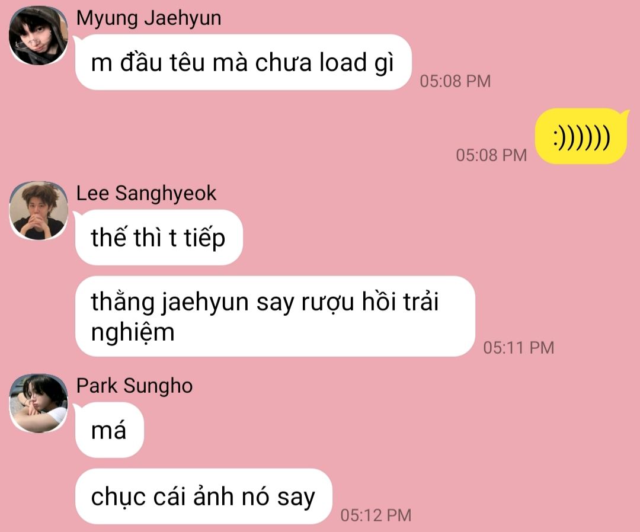Image resolution: width=640 pixels, height=532 pixels.
Task: Select the 'm đầu têu mà chưa load gì' message
Action: pos(244,62)
